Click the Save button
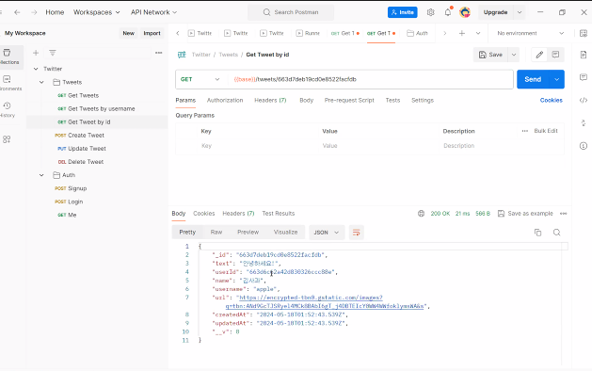 coord(490,55)
